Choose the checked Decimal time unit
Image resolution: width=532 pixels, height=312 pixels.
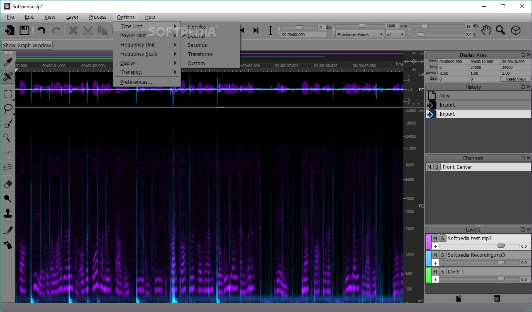[x=210, y=36]
